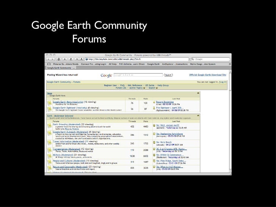Image resolution: width=276 pixels, height=207 pixels.
Task: Click post icon next to Re: Pine Ridge, South Dako...
Action: coord(154,161)
